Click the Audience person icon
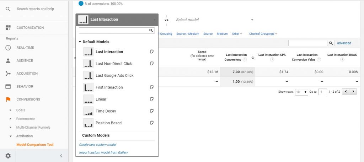 [x=8, y=61]
